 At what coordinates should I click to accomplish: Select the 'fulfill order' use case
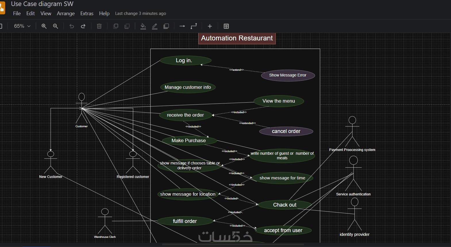pyautogui.click(x=185, y=221)
